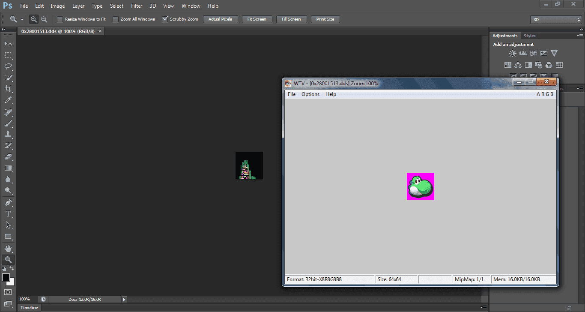Add a Curves adjustment
This screenshot has height=312, width=585.
(534, 54)
